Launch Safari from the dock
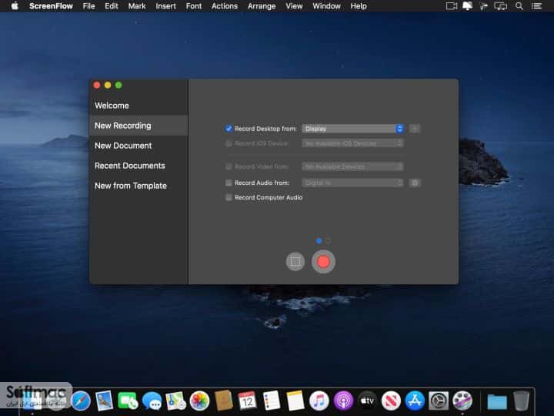 pyautogui.click(x=81, y=401)
